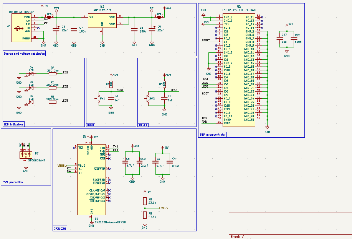
Task: Click no-connect marker on CP2102N WAKEUP pin
Action: pyautogui.click(x=109, y=169)
